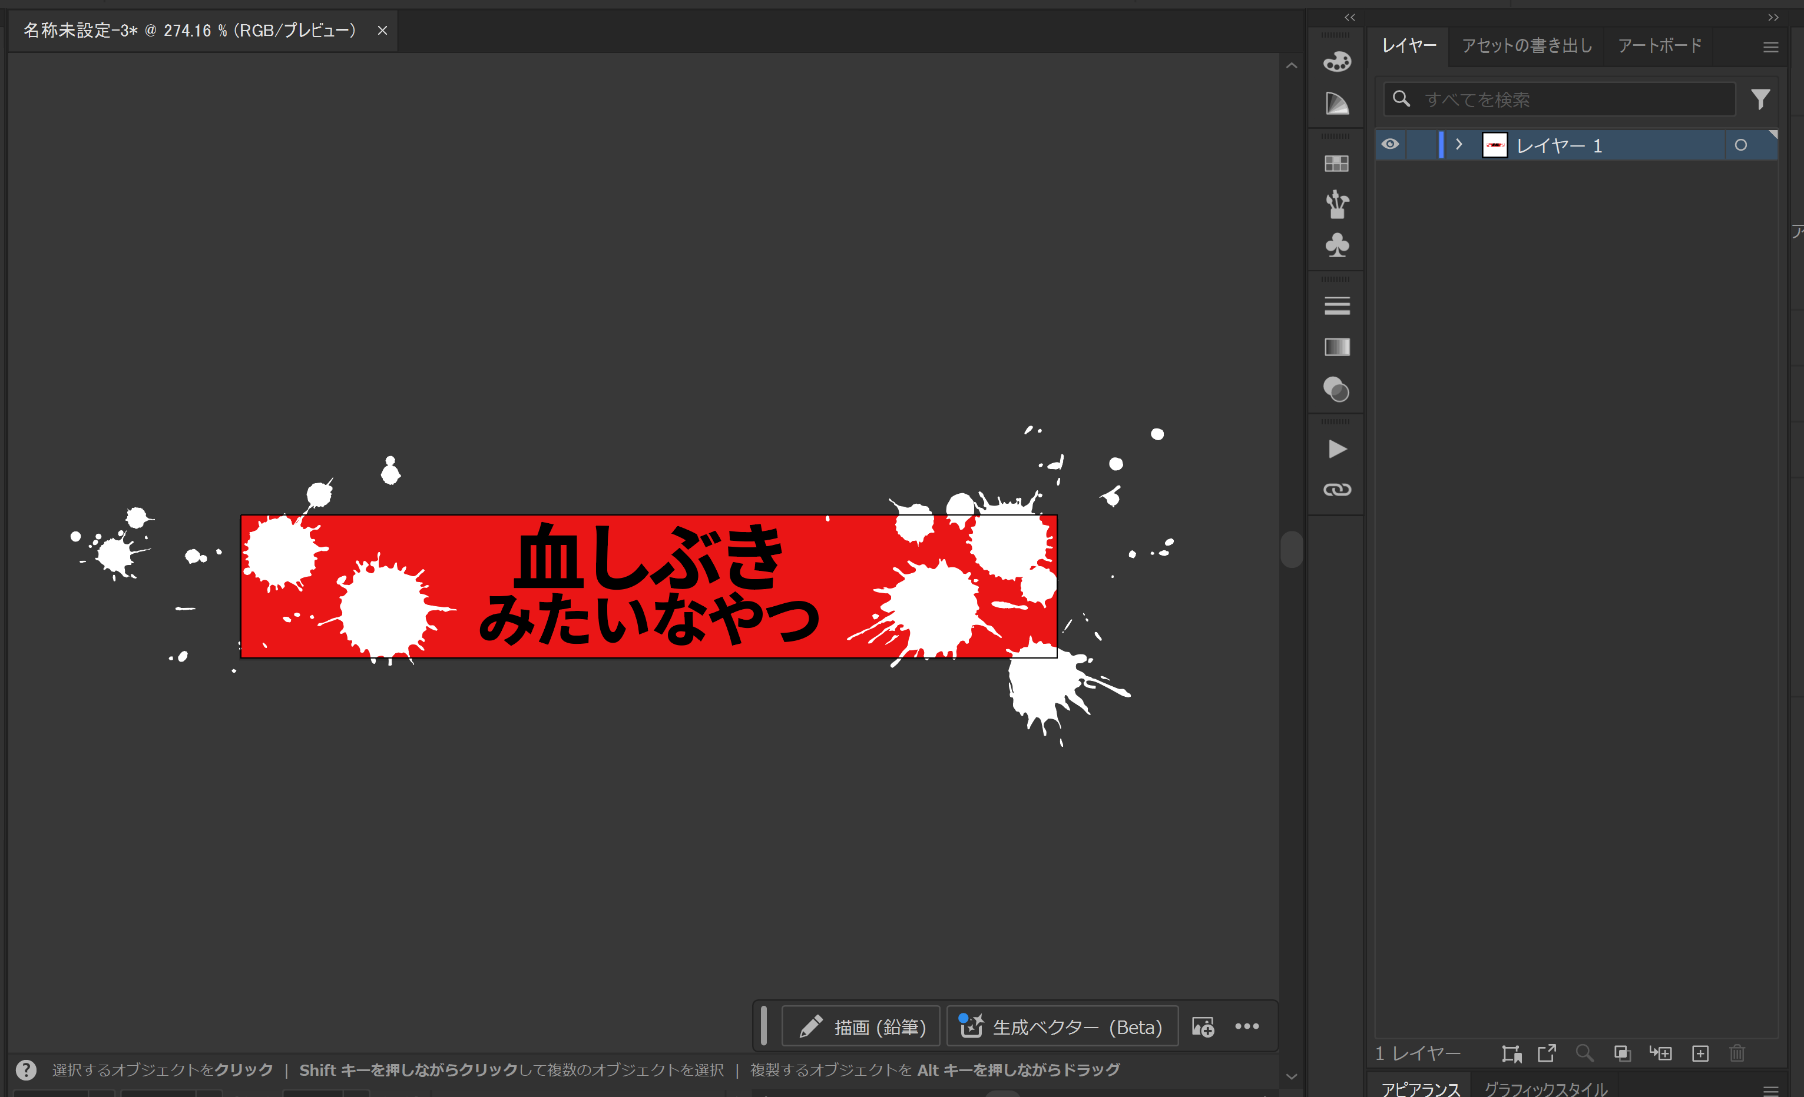
Task: Click the layer filter funnel icon
Action: pos(1760,99)
